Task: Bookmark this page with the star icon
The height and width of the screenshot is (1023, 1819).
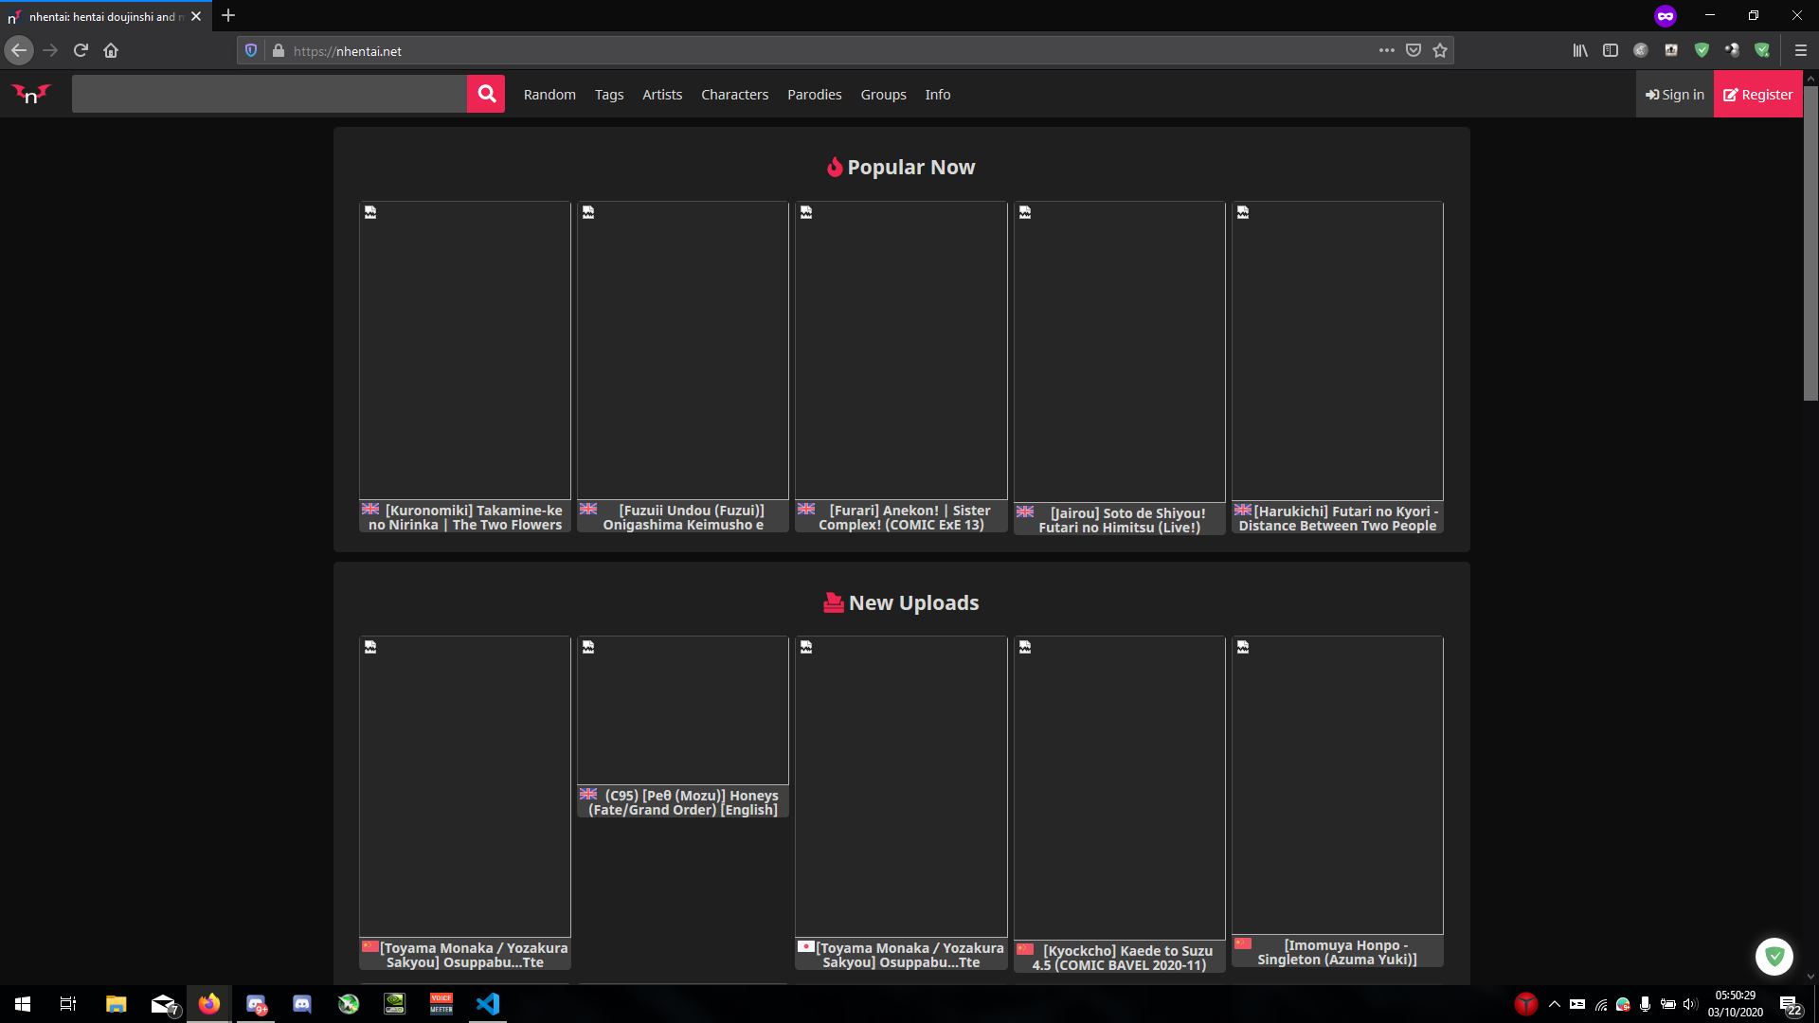Action: coord(1441,50)
